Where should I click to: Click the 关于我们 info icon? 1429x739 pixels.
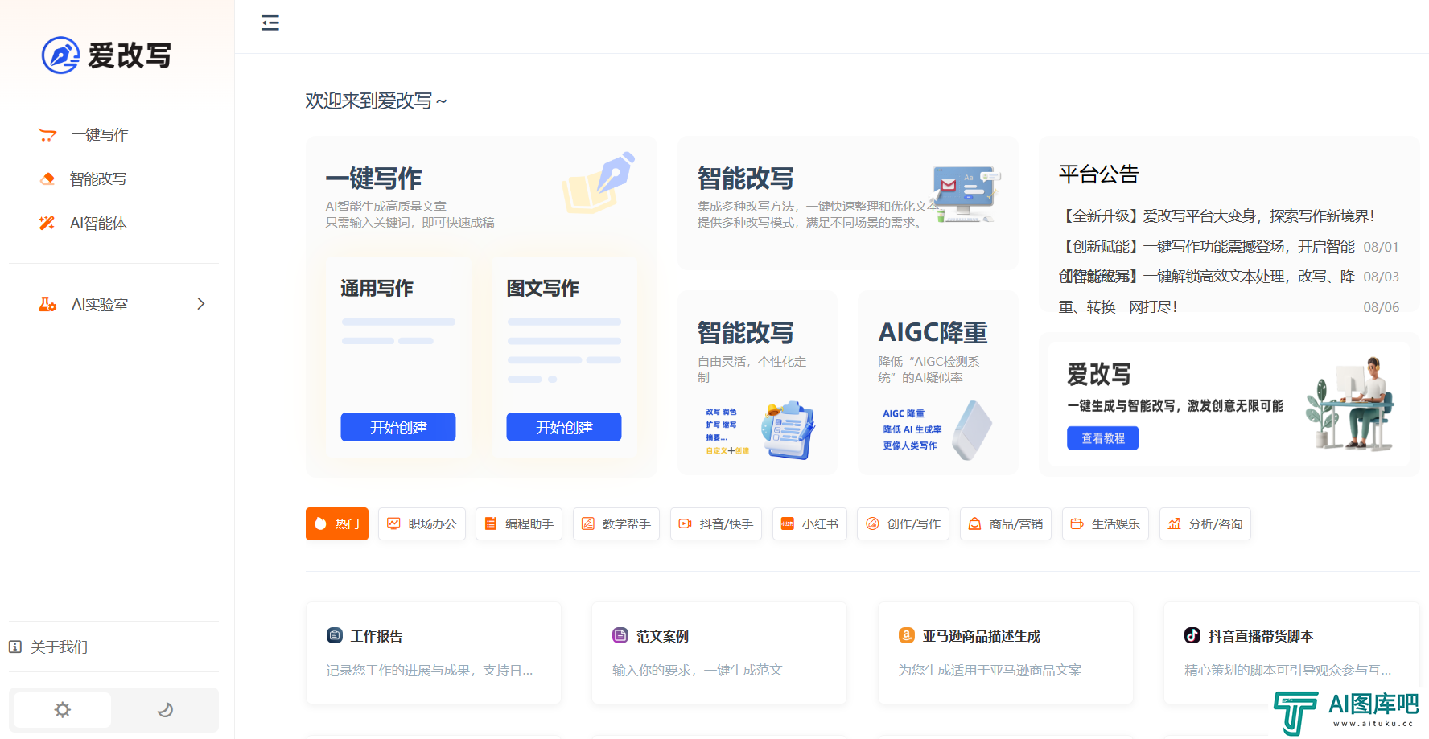(15, 647)
